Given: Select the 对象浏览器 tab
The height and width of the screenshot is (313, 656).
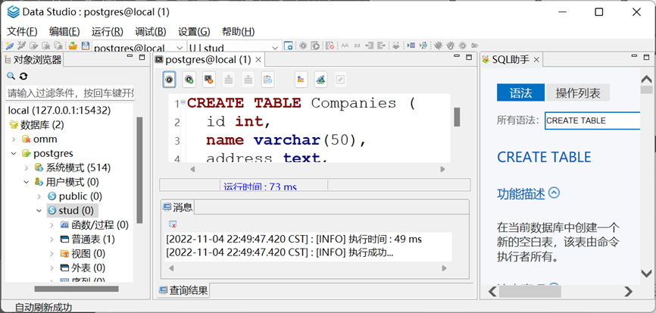Looking at the screenshot, I should pyautogui.click(x=33, y=61).
